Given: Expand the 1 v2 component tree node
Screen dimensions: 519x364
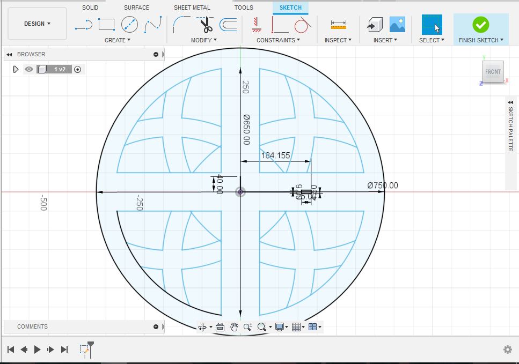Looking at the screenshot, I should point(15,70).
